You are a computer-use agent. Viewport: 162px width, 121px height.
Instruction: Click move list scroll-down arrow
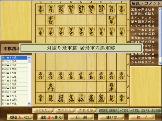pos(29,104)
